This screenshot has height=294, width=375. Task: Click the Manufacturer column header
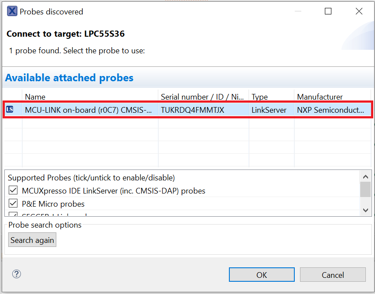pyautogui.click(x=331, y=97)
